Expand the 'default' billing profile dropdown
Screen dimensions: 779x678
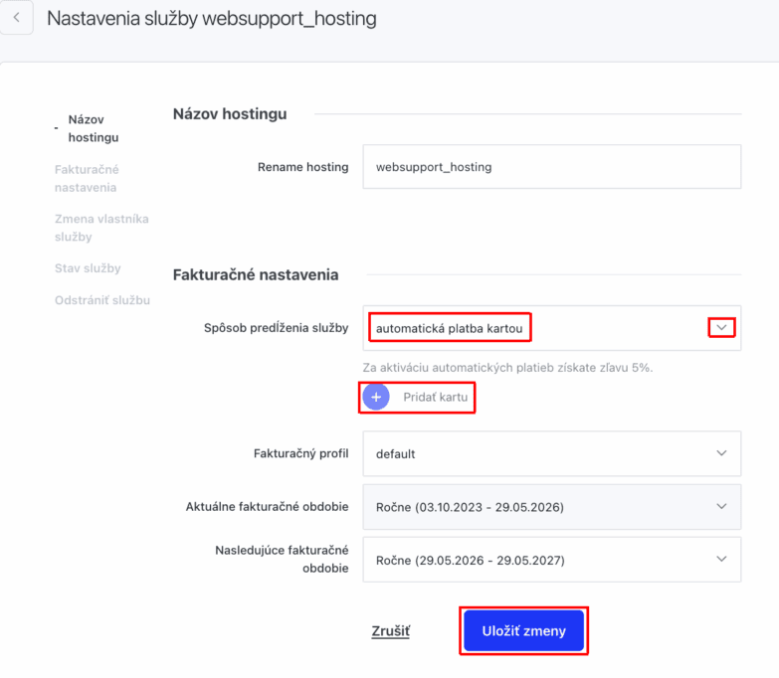pos(537,453)
